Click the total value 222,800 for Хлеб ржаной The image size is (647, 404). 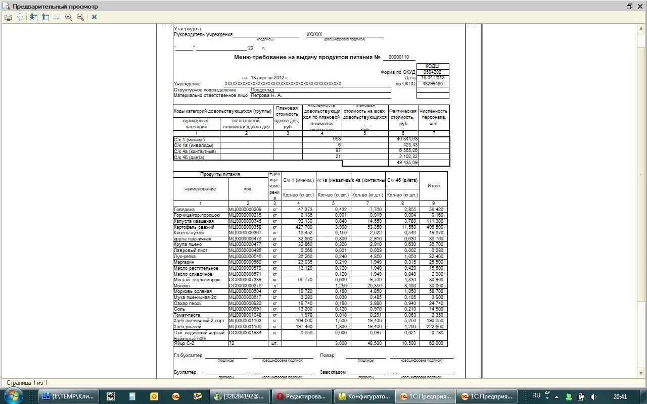coord(435,327)
